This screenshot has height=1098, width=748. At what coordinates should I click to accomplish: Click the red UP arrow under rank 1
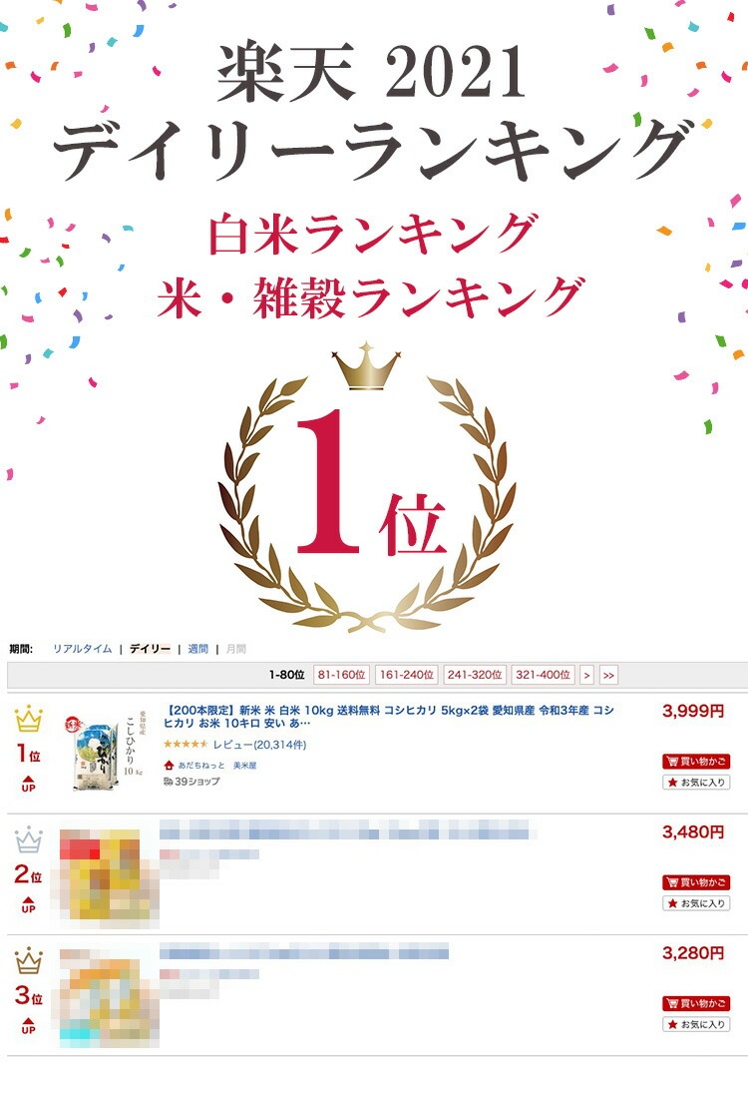29,783
